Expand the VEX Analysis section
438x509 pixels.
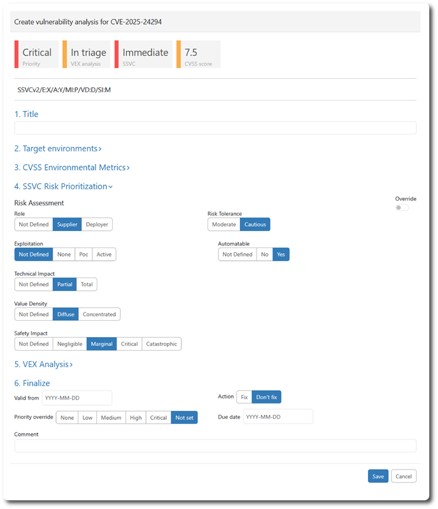[43, 364]
